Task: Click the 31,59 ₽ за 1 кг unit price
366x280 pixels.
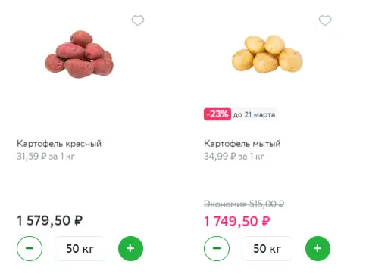Action: [45, 157]
